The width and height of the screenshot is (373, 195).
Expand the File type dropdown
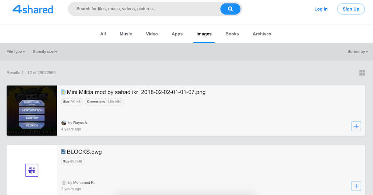[x=16, y=52]
